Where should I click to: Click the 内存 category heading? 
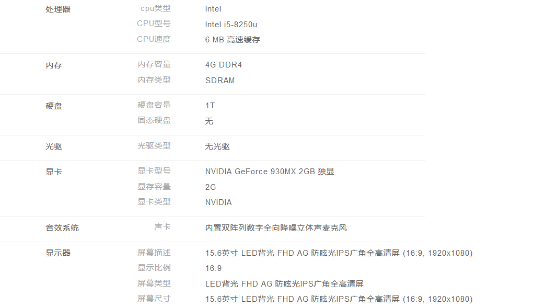(x=54, y=65)
